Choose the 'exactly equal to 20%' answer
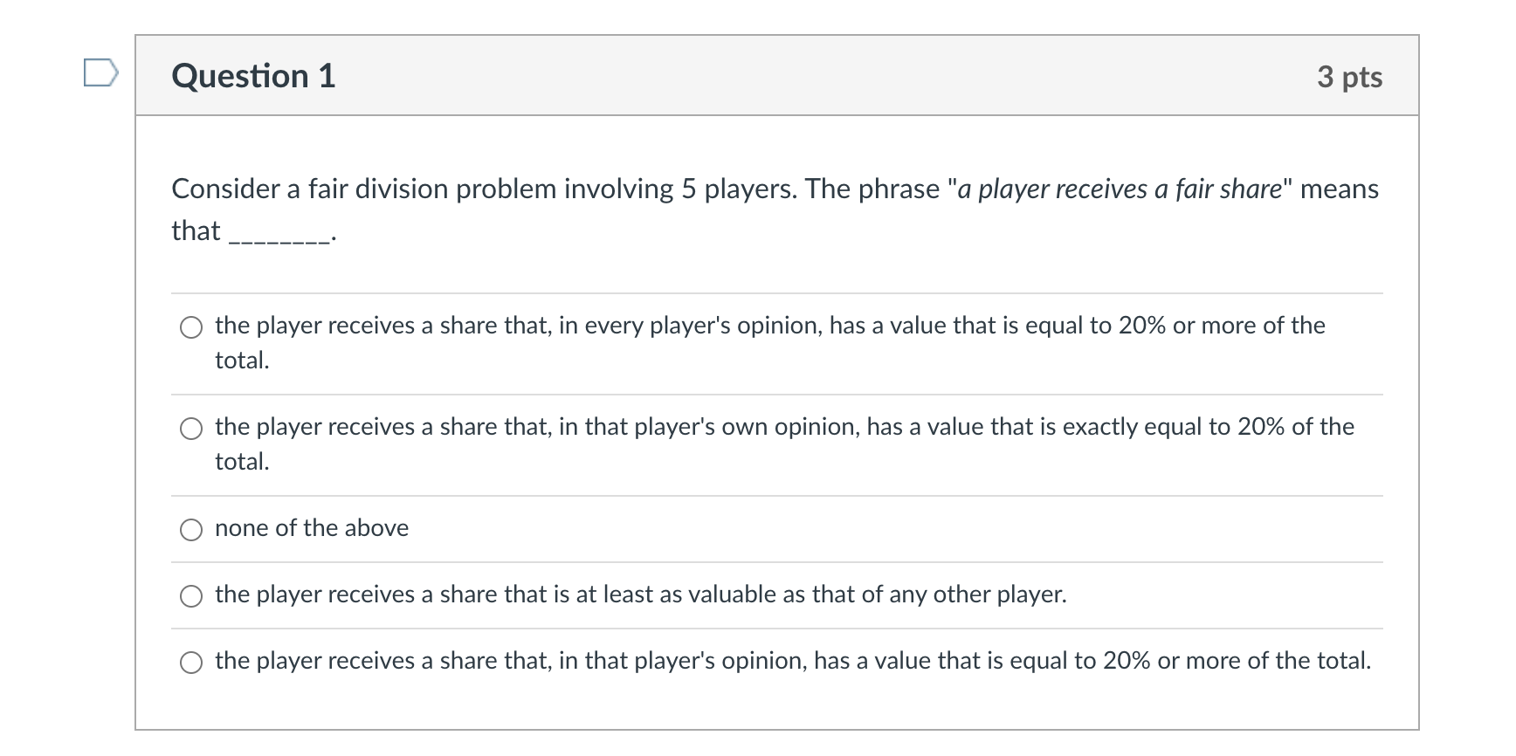The height and width of the screenshot is (756, 1516). (x=190, y=430)
